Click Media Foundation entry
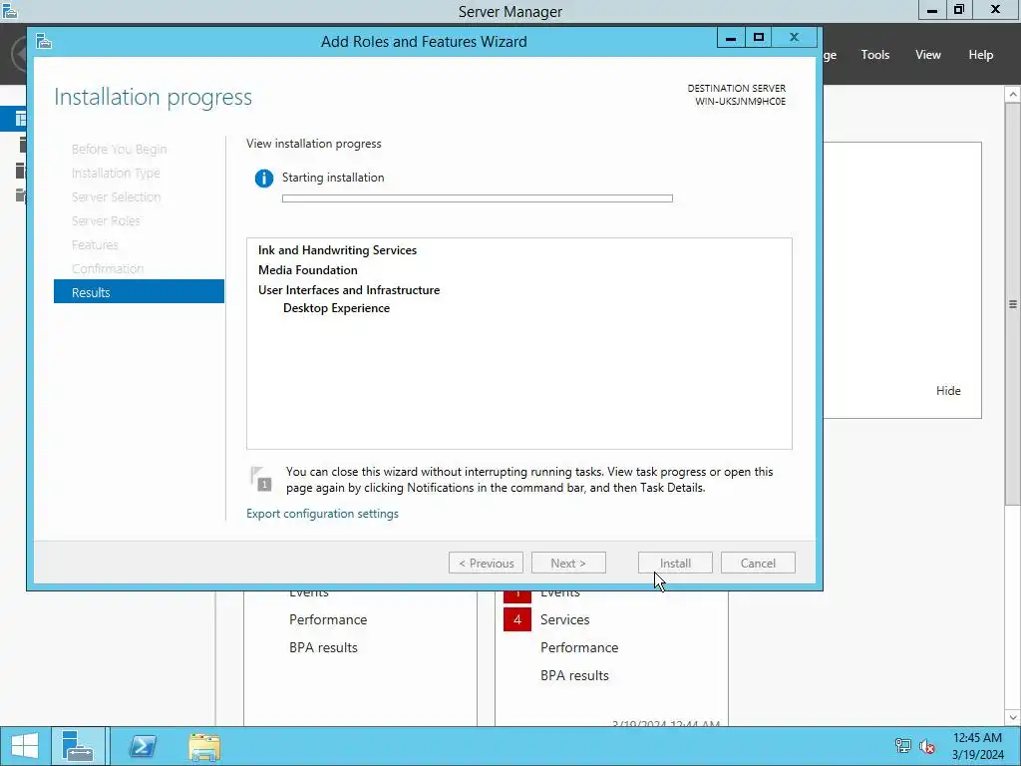This screenshot has width=1021, height=766. (308, 269)
